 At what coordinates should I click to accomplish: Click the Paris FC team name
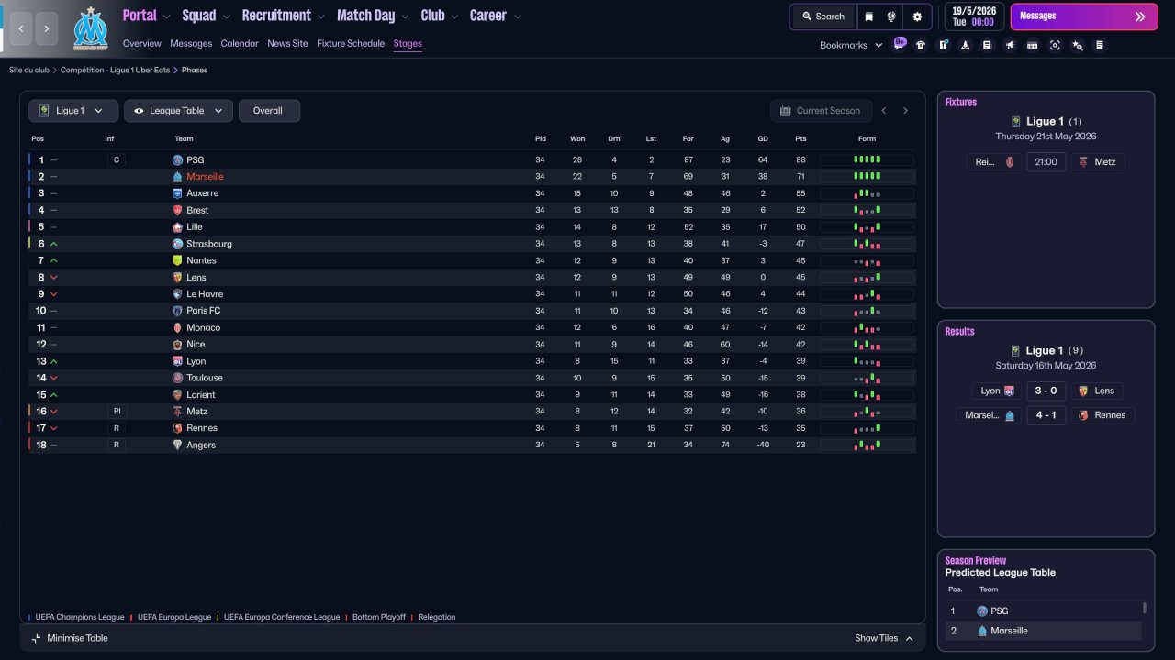(x=204, y=311)
